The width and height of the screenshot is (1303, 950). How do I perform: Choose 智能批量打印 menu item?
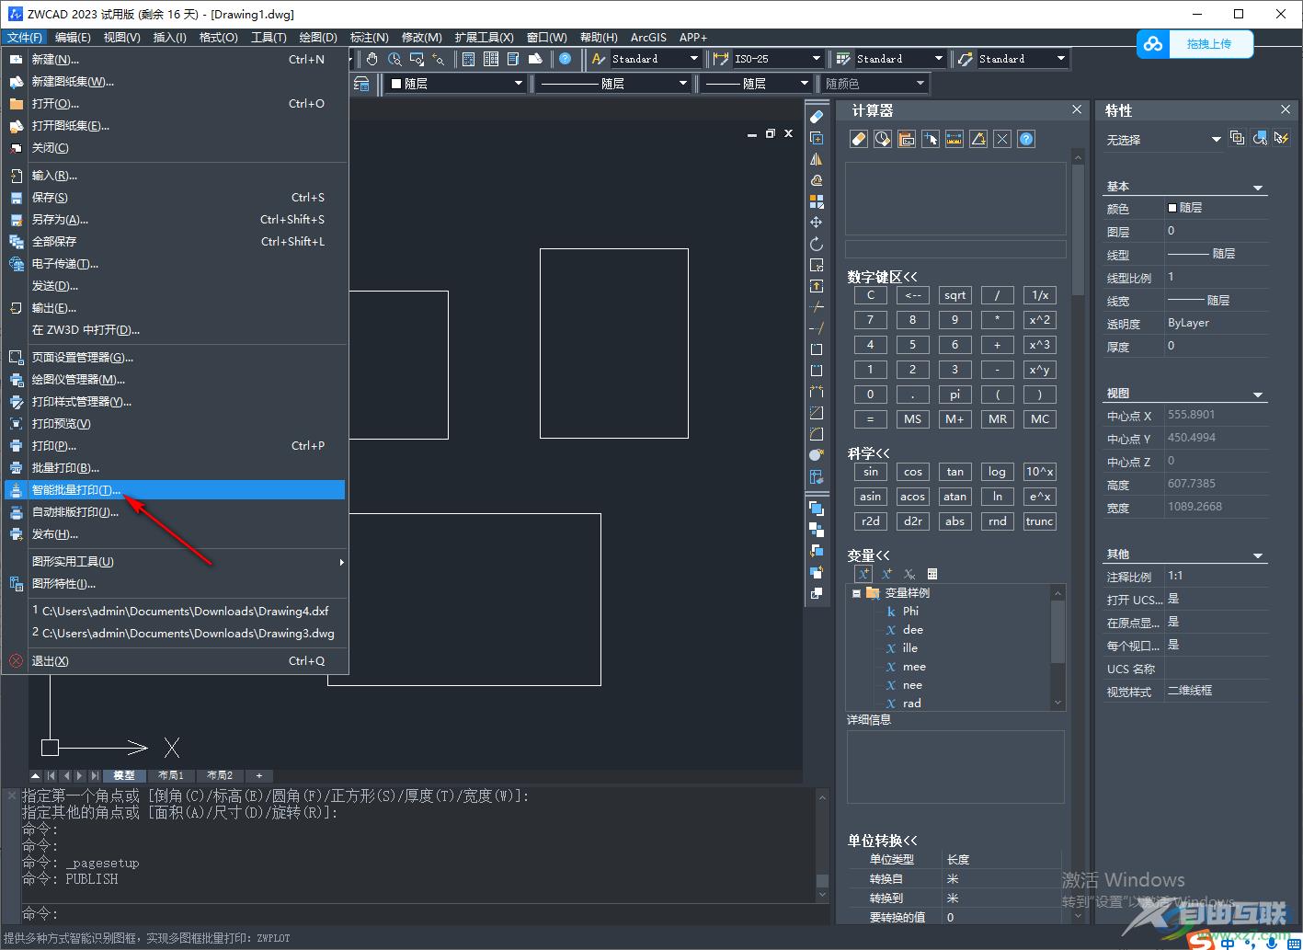tap(175, 490)
